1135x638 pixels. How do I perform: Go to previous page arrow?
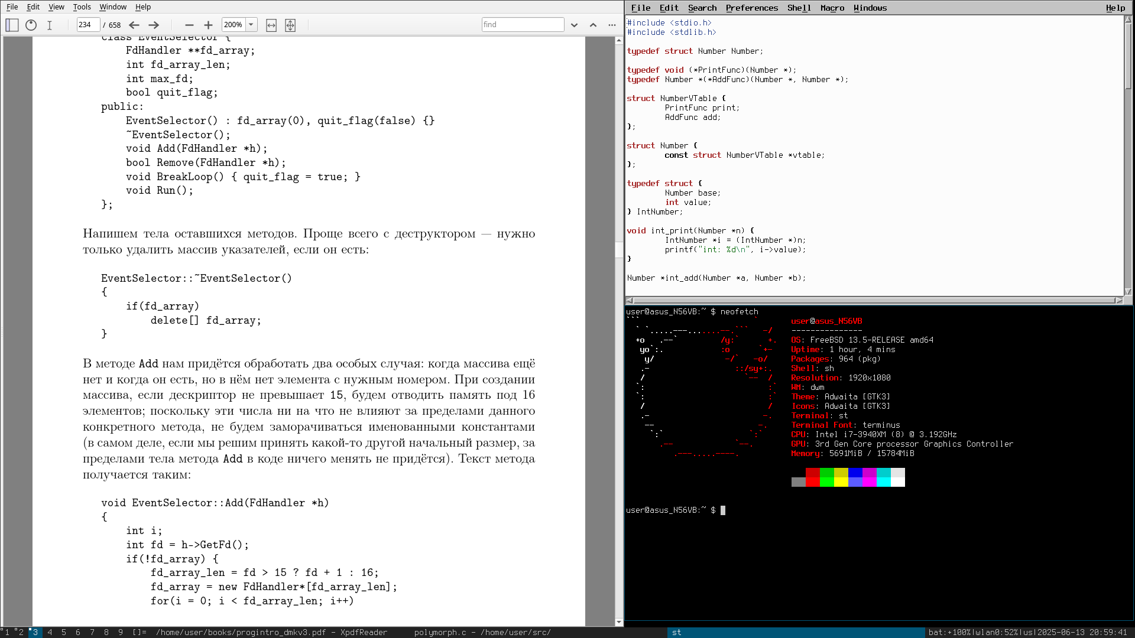click(134, 25)
